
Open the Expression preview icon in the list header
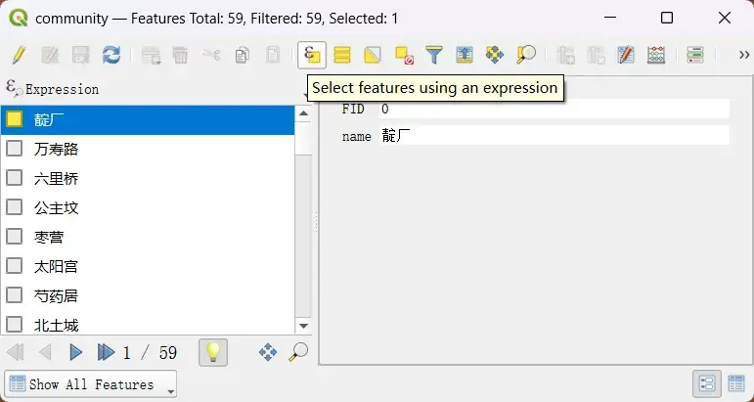point(14,88)
